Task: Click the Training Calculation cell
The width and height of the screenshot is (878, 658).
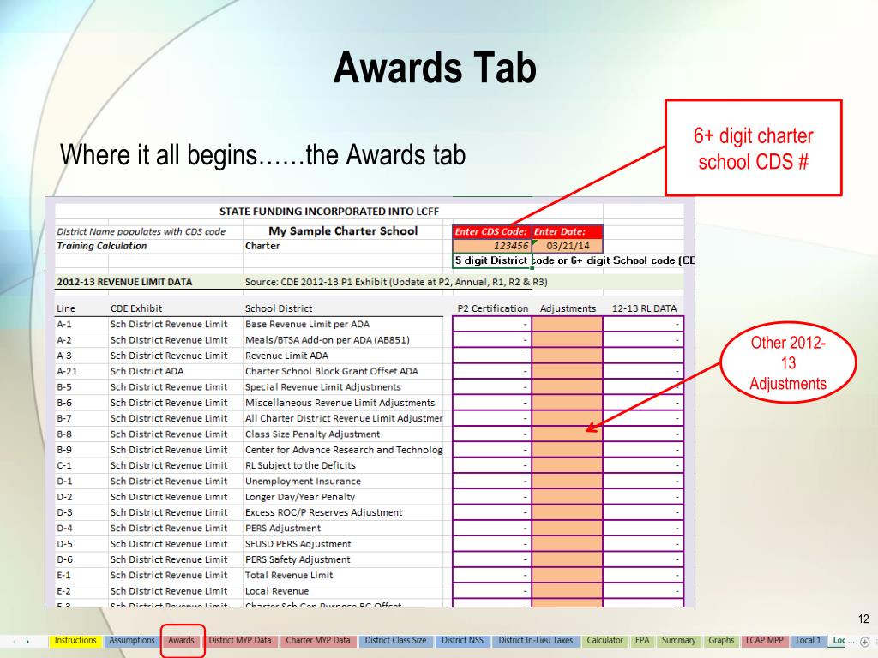Action: coord(102,246)
